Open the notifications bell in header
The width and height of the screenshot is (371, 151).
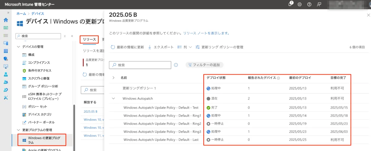coord(290,4)
